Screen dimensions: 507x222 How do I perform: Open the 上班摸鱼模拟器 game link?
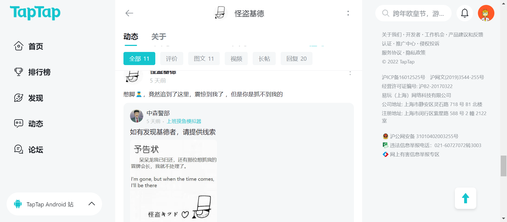184,121
